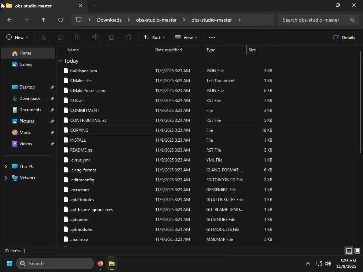Select the .clang-format file

[168, 170]
